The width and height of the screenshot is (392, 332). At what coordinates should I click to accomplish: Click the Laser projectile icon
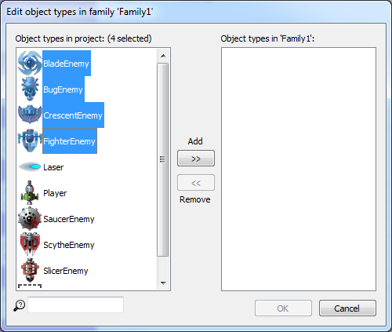(x=30, y=166)
